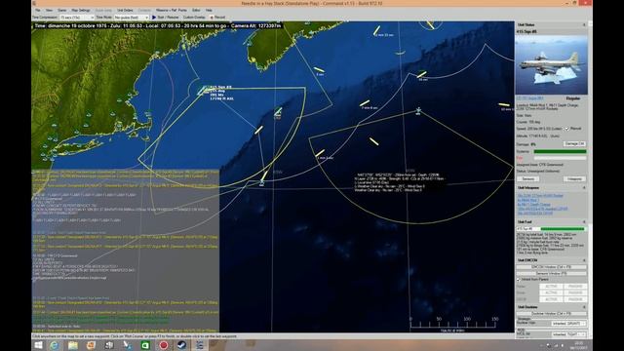
Task: Collapse the Unit Weapons panel
Action: [x=584, y=188]
